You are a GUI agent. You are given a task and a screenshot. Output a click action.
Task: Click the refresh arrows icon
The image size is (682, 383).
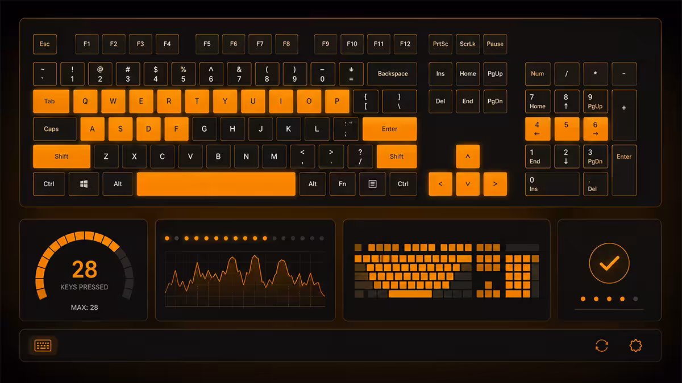pos(601,346)
